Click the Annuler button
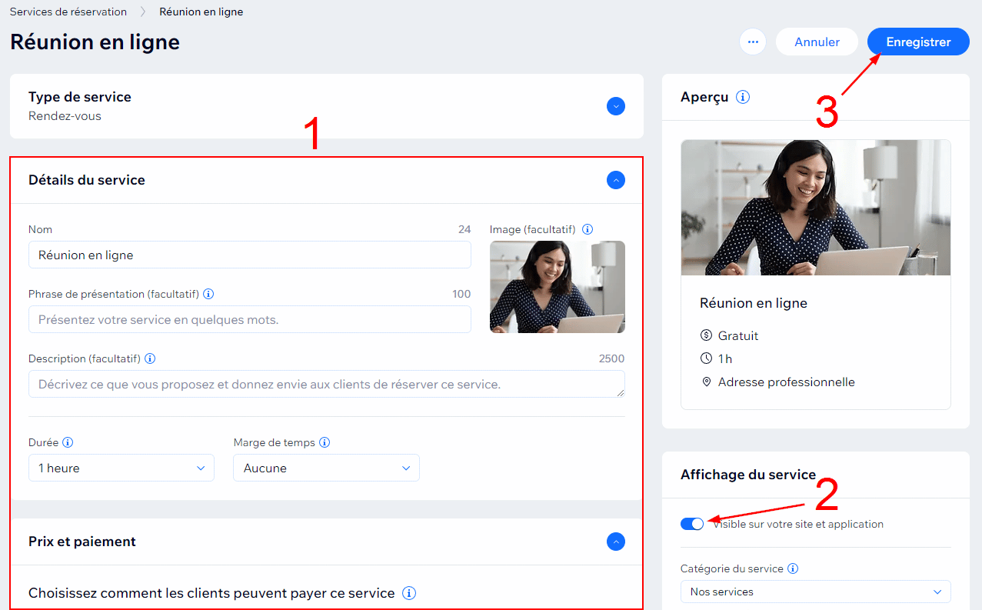 [x=817, y=42]
